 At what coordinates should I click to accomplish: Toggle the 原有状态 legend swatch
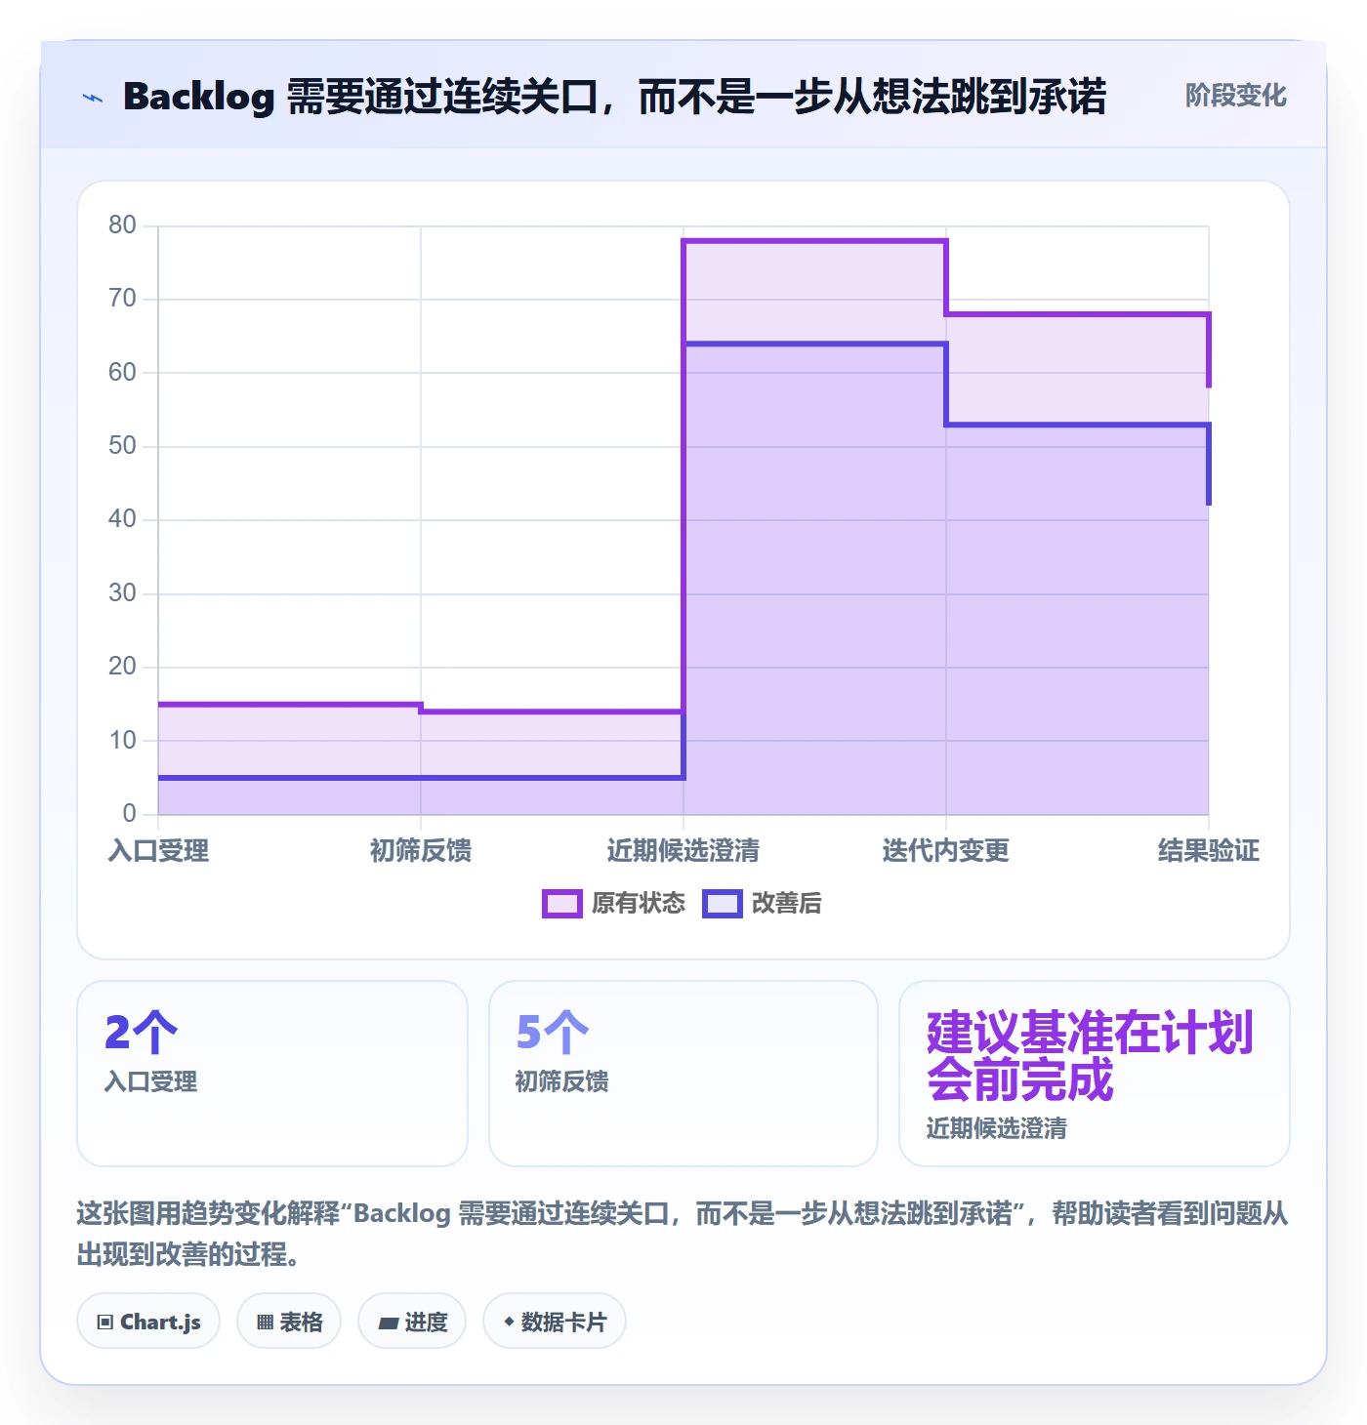tap(562, 904)
